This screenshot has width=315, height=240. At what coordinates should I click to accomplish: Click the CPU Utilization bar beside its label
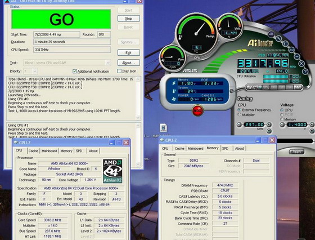[276, 77]
